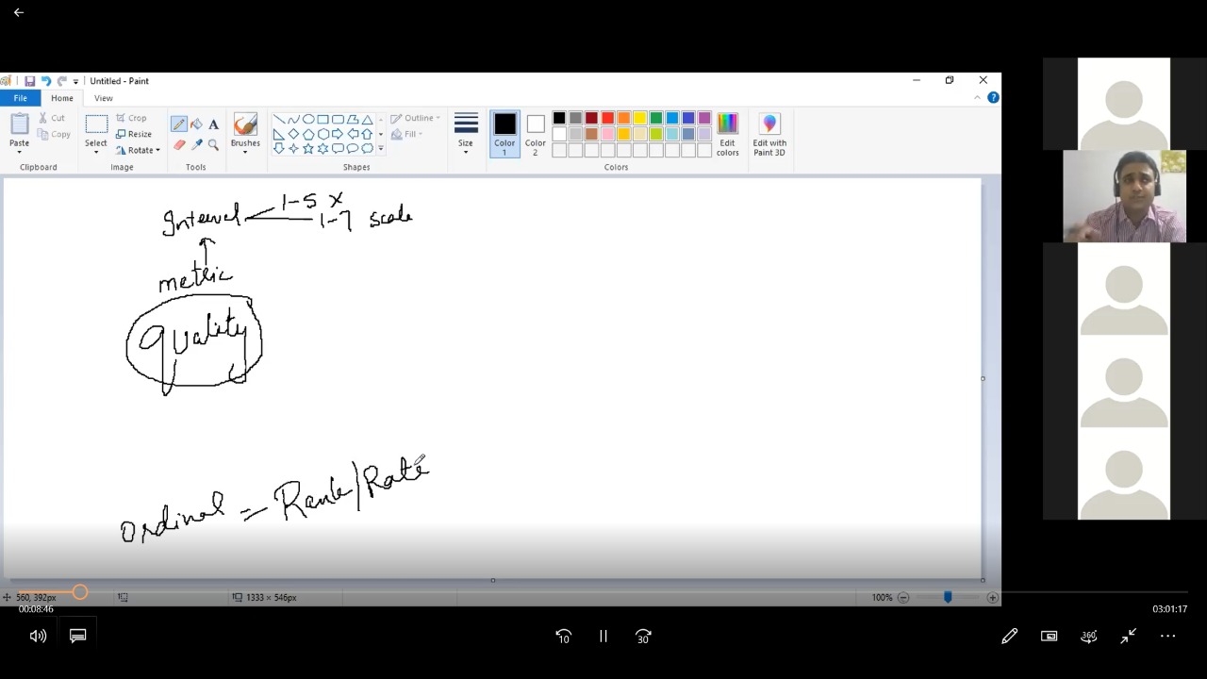Click the Resize button
The width and height of the screenshot is (1207, 679).
coord(133,134)
